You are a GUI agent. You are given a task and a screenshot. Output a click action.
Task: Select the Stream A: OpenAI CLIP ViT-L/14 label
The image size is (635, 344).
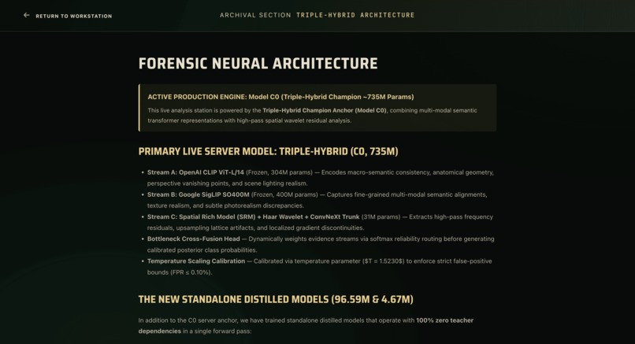(x=195, y=172)
